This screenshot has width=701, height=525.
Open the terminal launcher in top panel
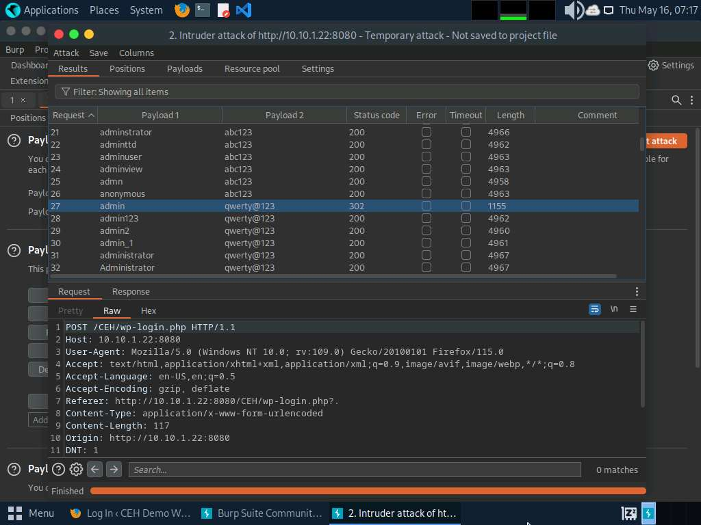(203, 10)
